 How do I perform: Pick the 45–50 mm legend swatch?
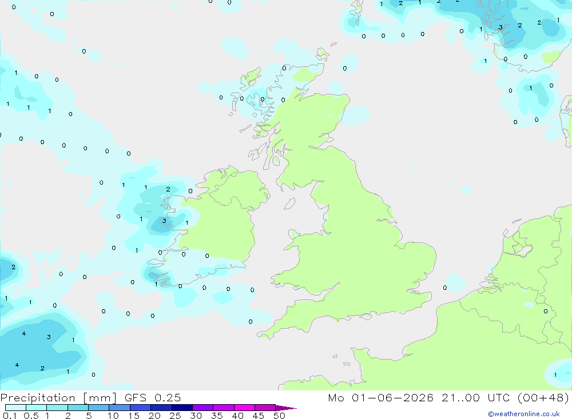[265, 408]
